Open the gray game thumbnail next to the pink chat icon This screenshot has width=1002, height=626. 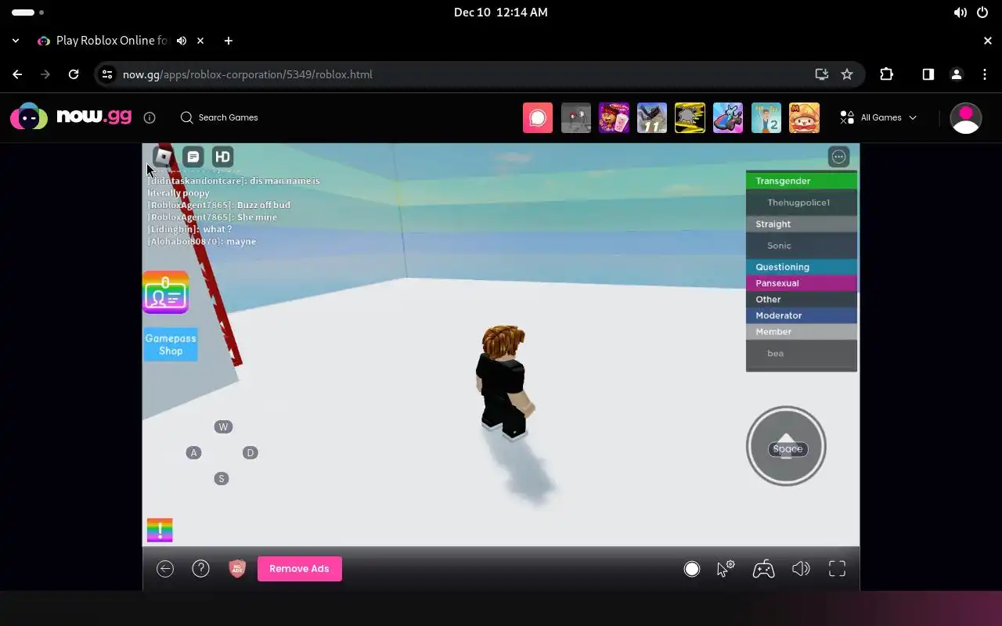[576, 117]
